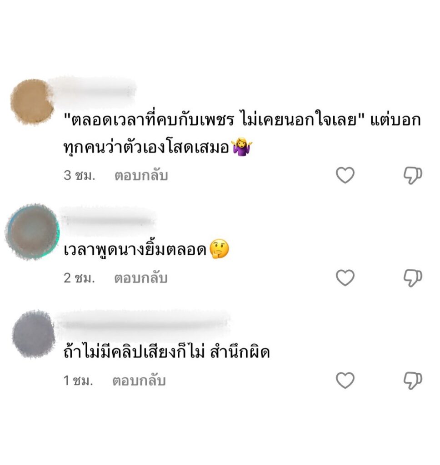Like the comment posted 3 ชม. ago
The image size is (440, 465).
pyautogui.click(x=345, y=175)
